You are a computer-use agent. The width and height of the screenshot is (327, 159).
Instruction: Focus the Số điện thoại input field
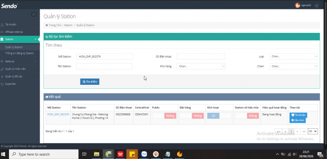(201, 56)
